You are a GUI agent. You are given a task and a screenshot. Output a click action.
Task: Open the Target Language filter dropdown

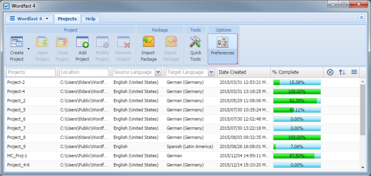point(211,72)
